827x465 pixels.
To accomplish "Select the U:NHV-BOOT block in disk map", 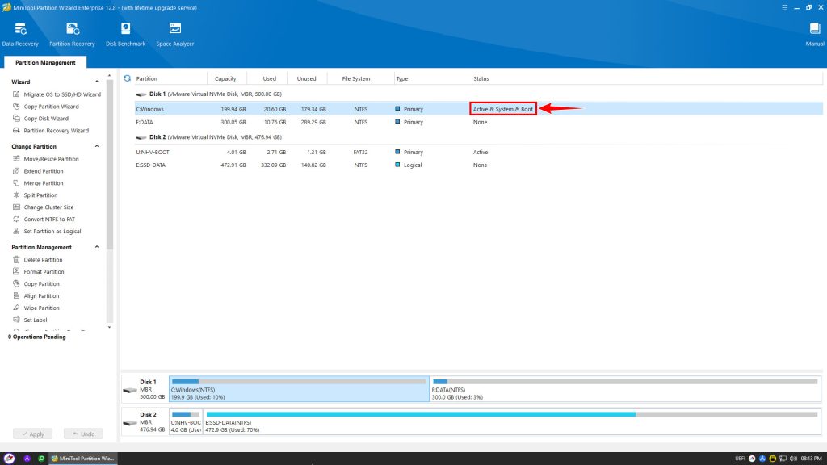I will 186,421.
